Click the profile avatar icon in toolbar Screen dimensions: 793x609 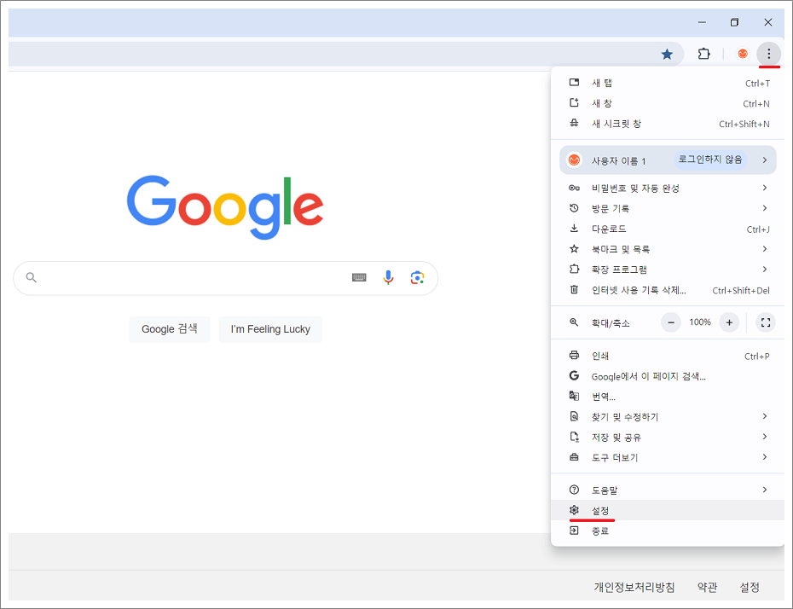743,54
